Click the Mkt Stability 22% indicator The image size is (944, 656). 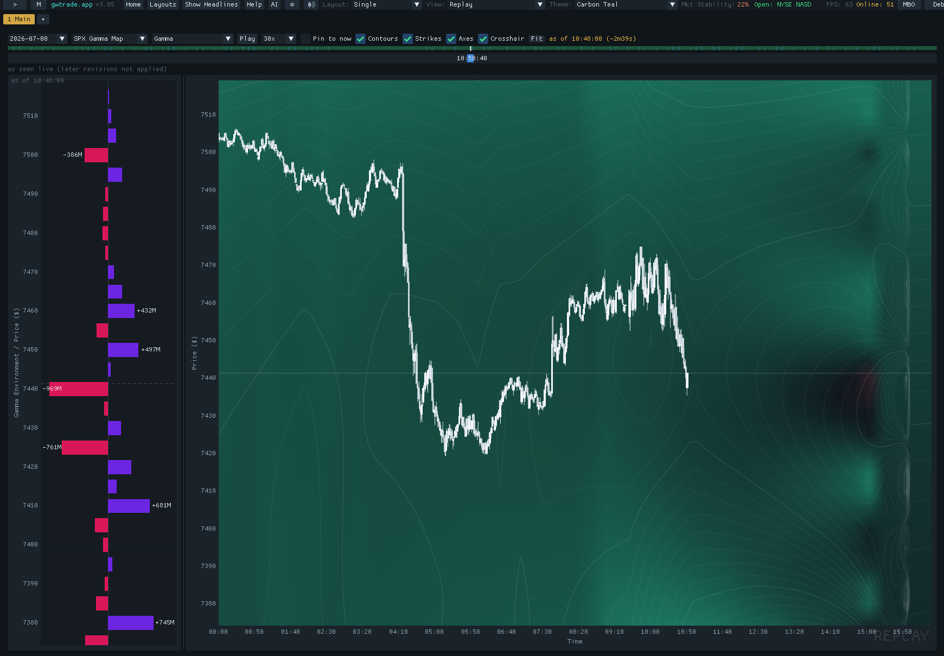coord(715,4)
